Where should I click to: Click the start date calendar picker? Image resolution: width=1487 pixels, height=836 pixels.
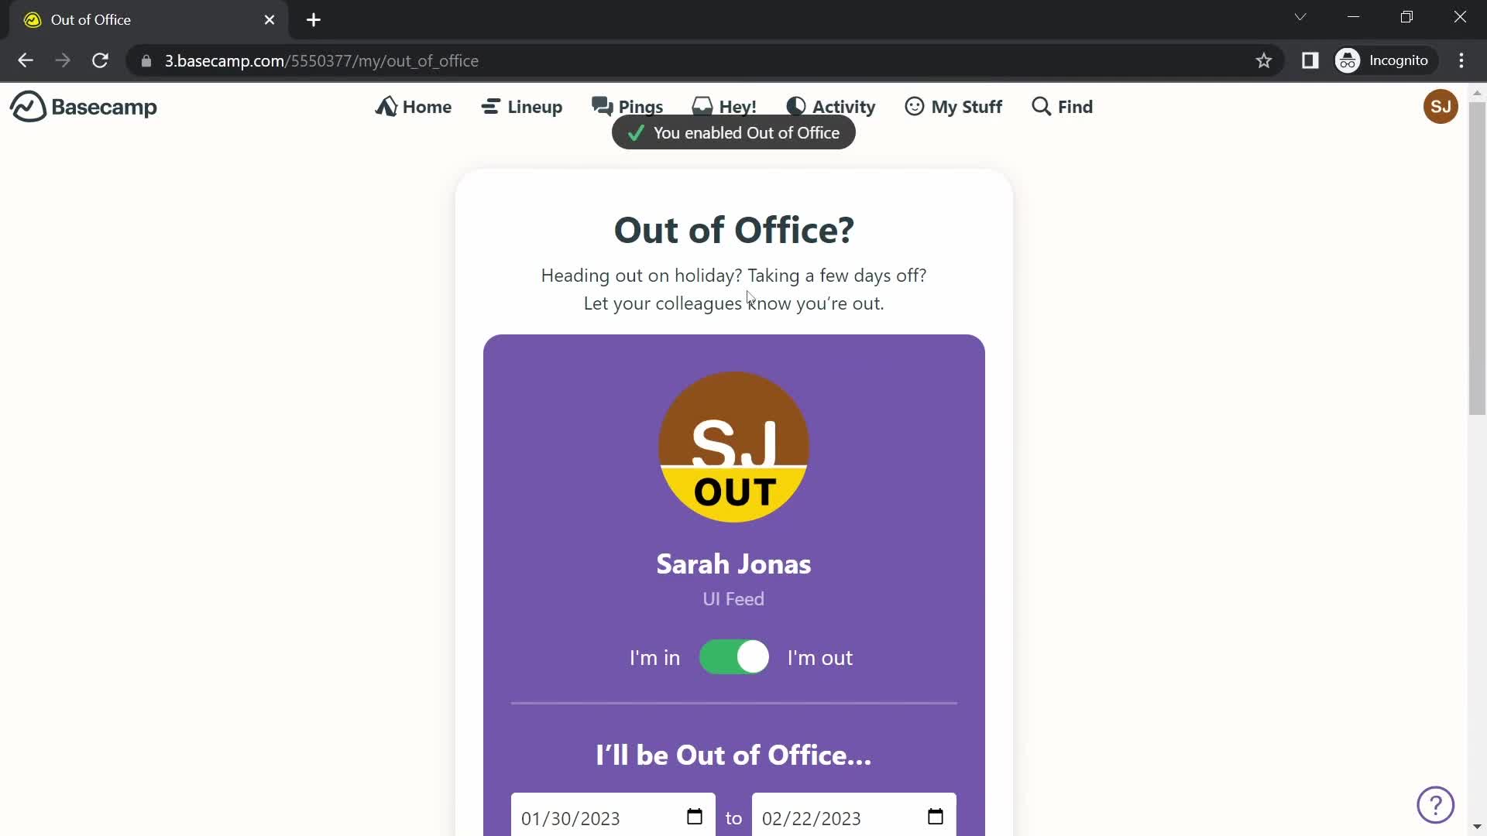click(x=695, y=817)
